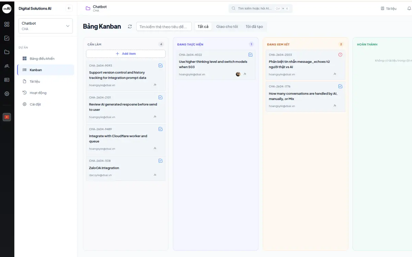Open card Use higher thinking level

click(216, 65)
